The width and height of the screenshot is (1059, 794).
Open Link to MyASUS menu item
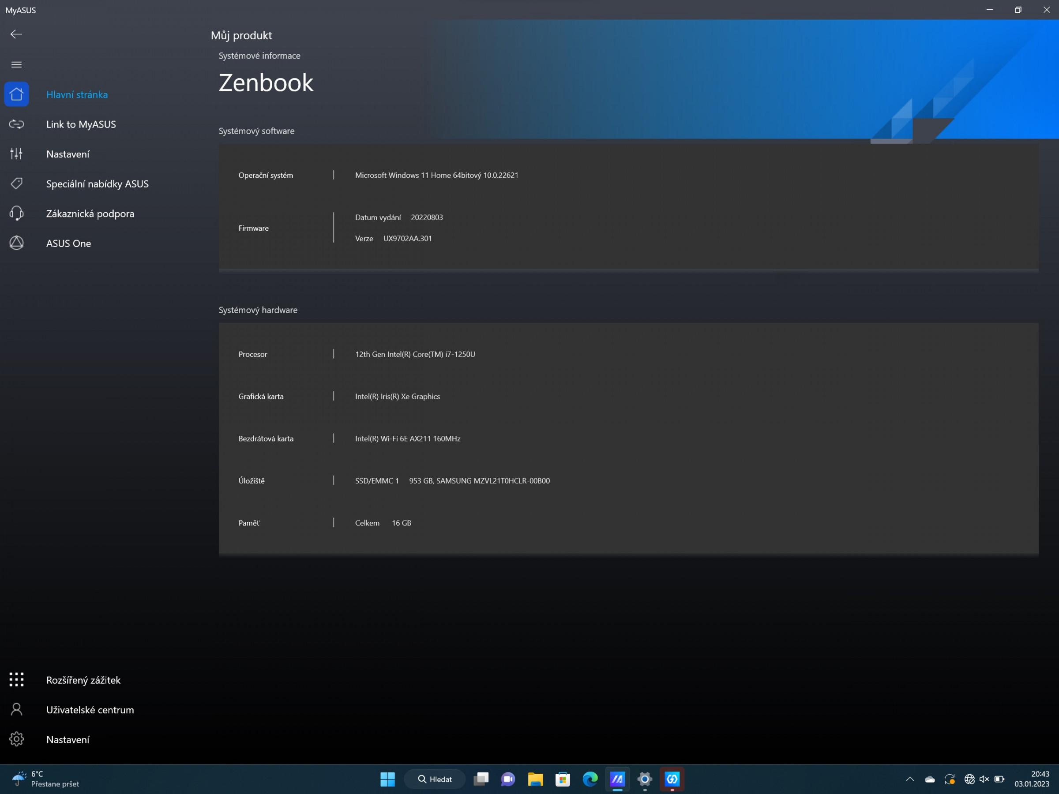coord(81,124)
